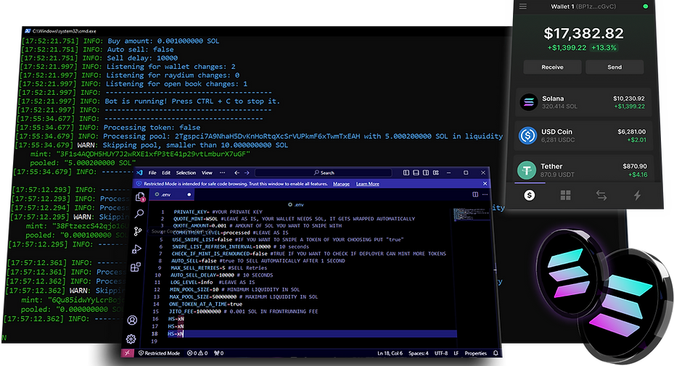Open the Edit menu in VS Code
This screenshot has width=674, height=366.
click(x=166, y=172)
